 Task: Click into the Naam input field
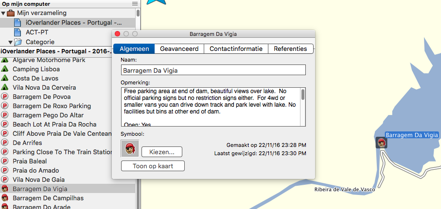[213, 70]
